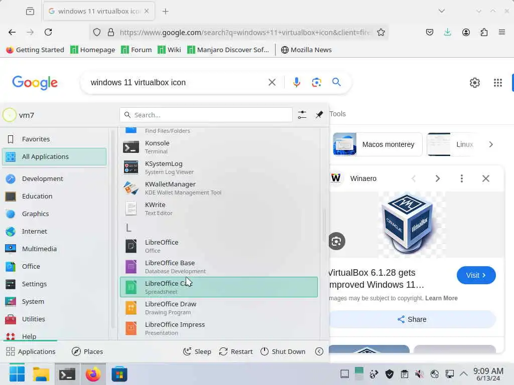Toggle audio mute tray icon
Viewport: 514px width, 385px height.
click(419, 374)
